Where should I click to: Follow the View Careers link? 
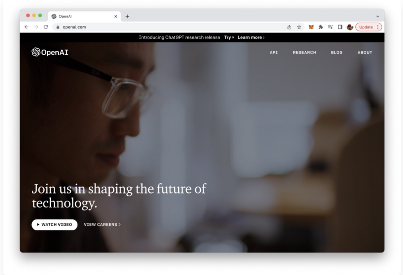(102, 225)
